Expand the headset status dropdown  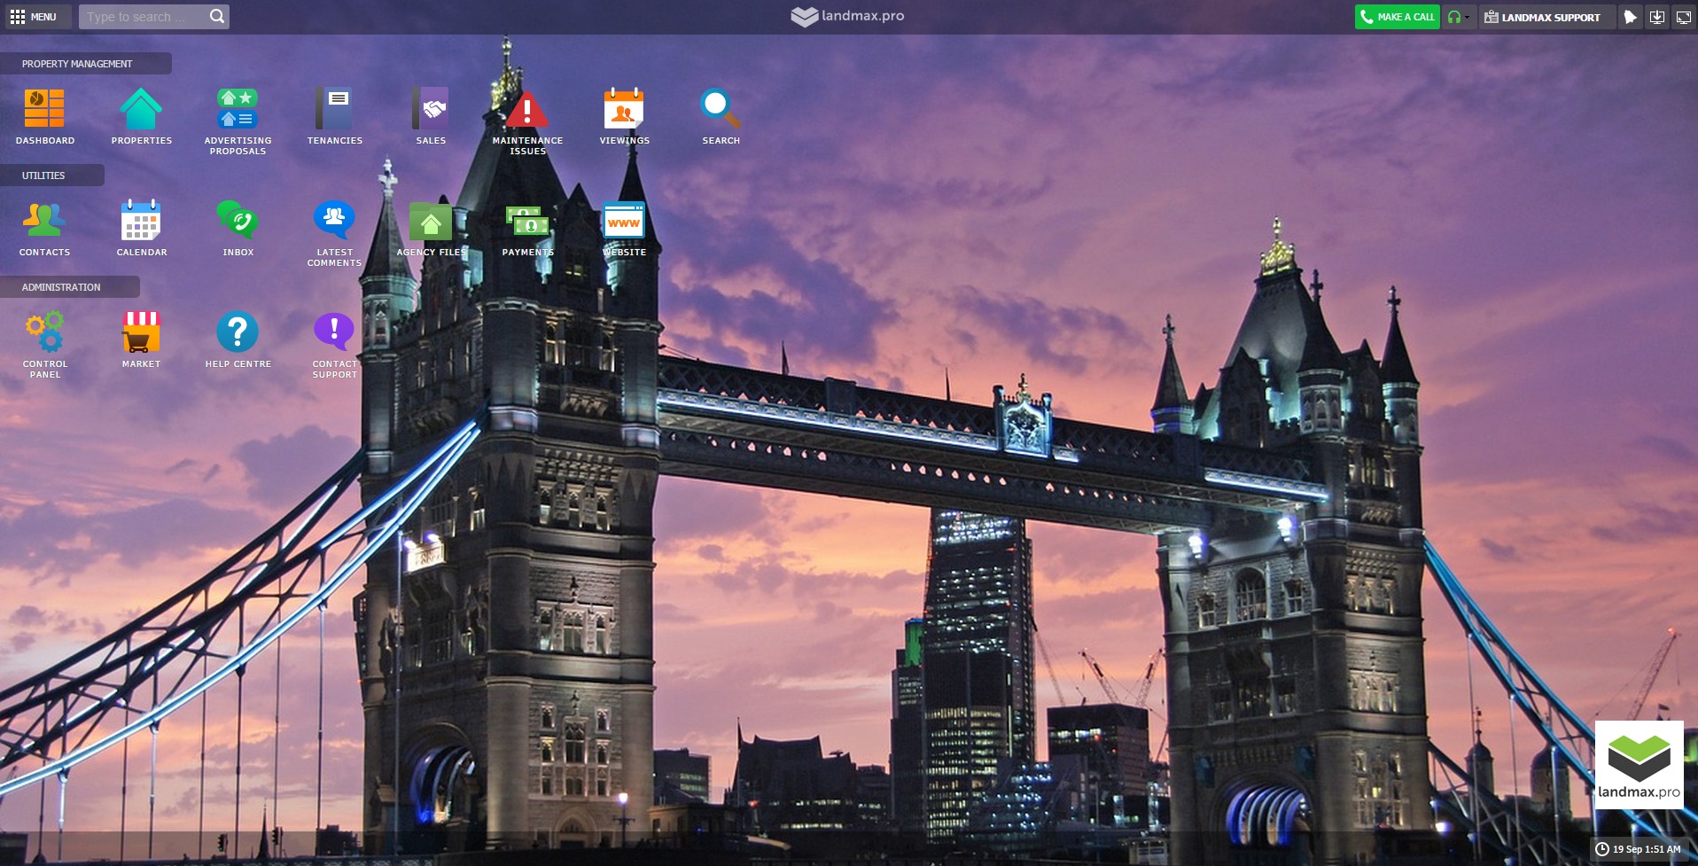1459,17
